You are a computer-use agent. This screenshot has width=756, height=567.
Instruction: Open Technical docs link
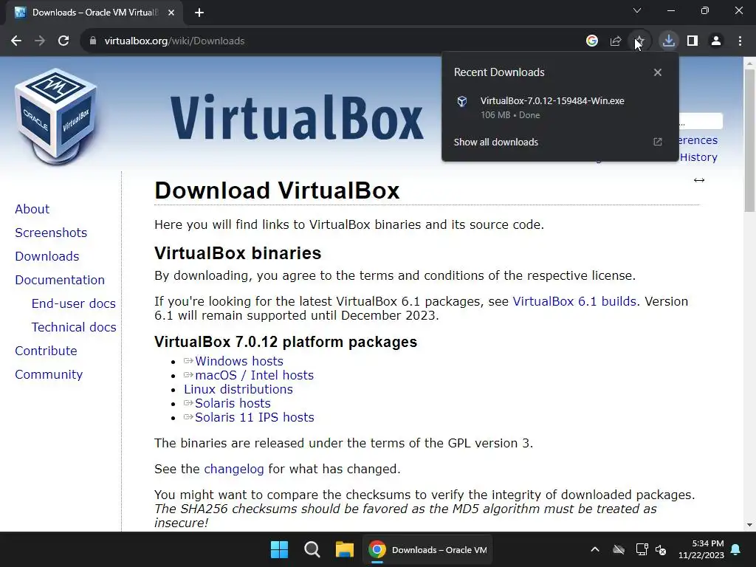pos(74,327)
